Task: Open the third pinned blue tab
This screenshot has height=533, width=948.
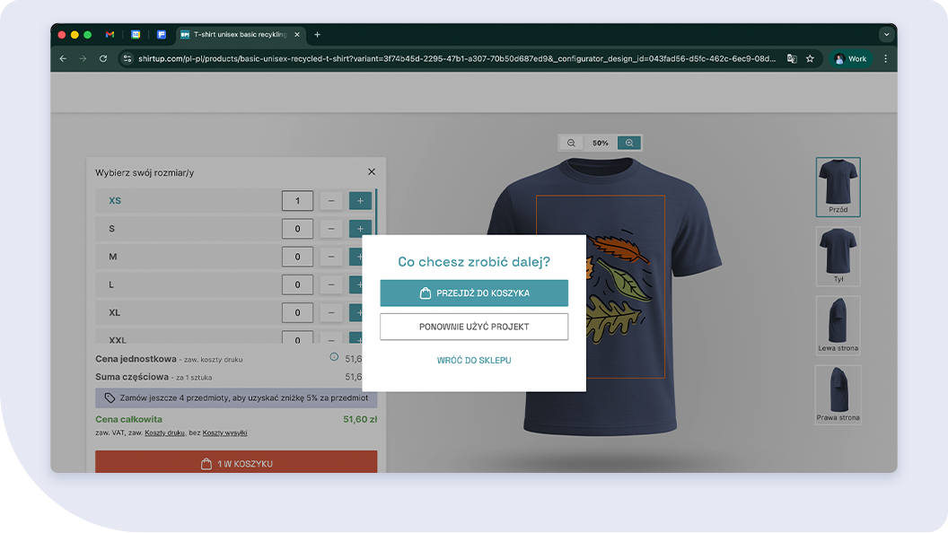Action: 162,34
